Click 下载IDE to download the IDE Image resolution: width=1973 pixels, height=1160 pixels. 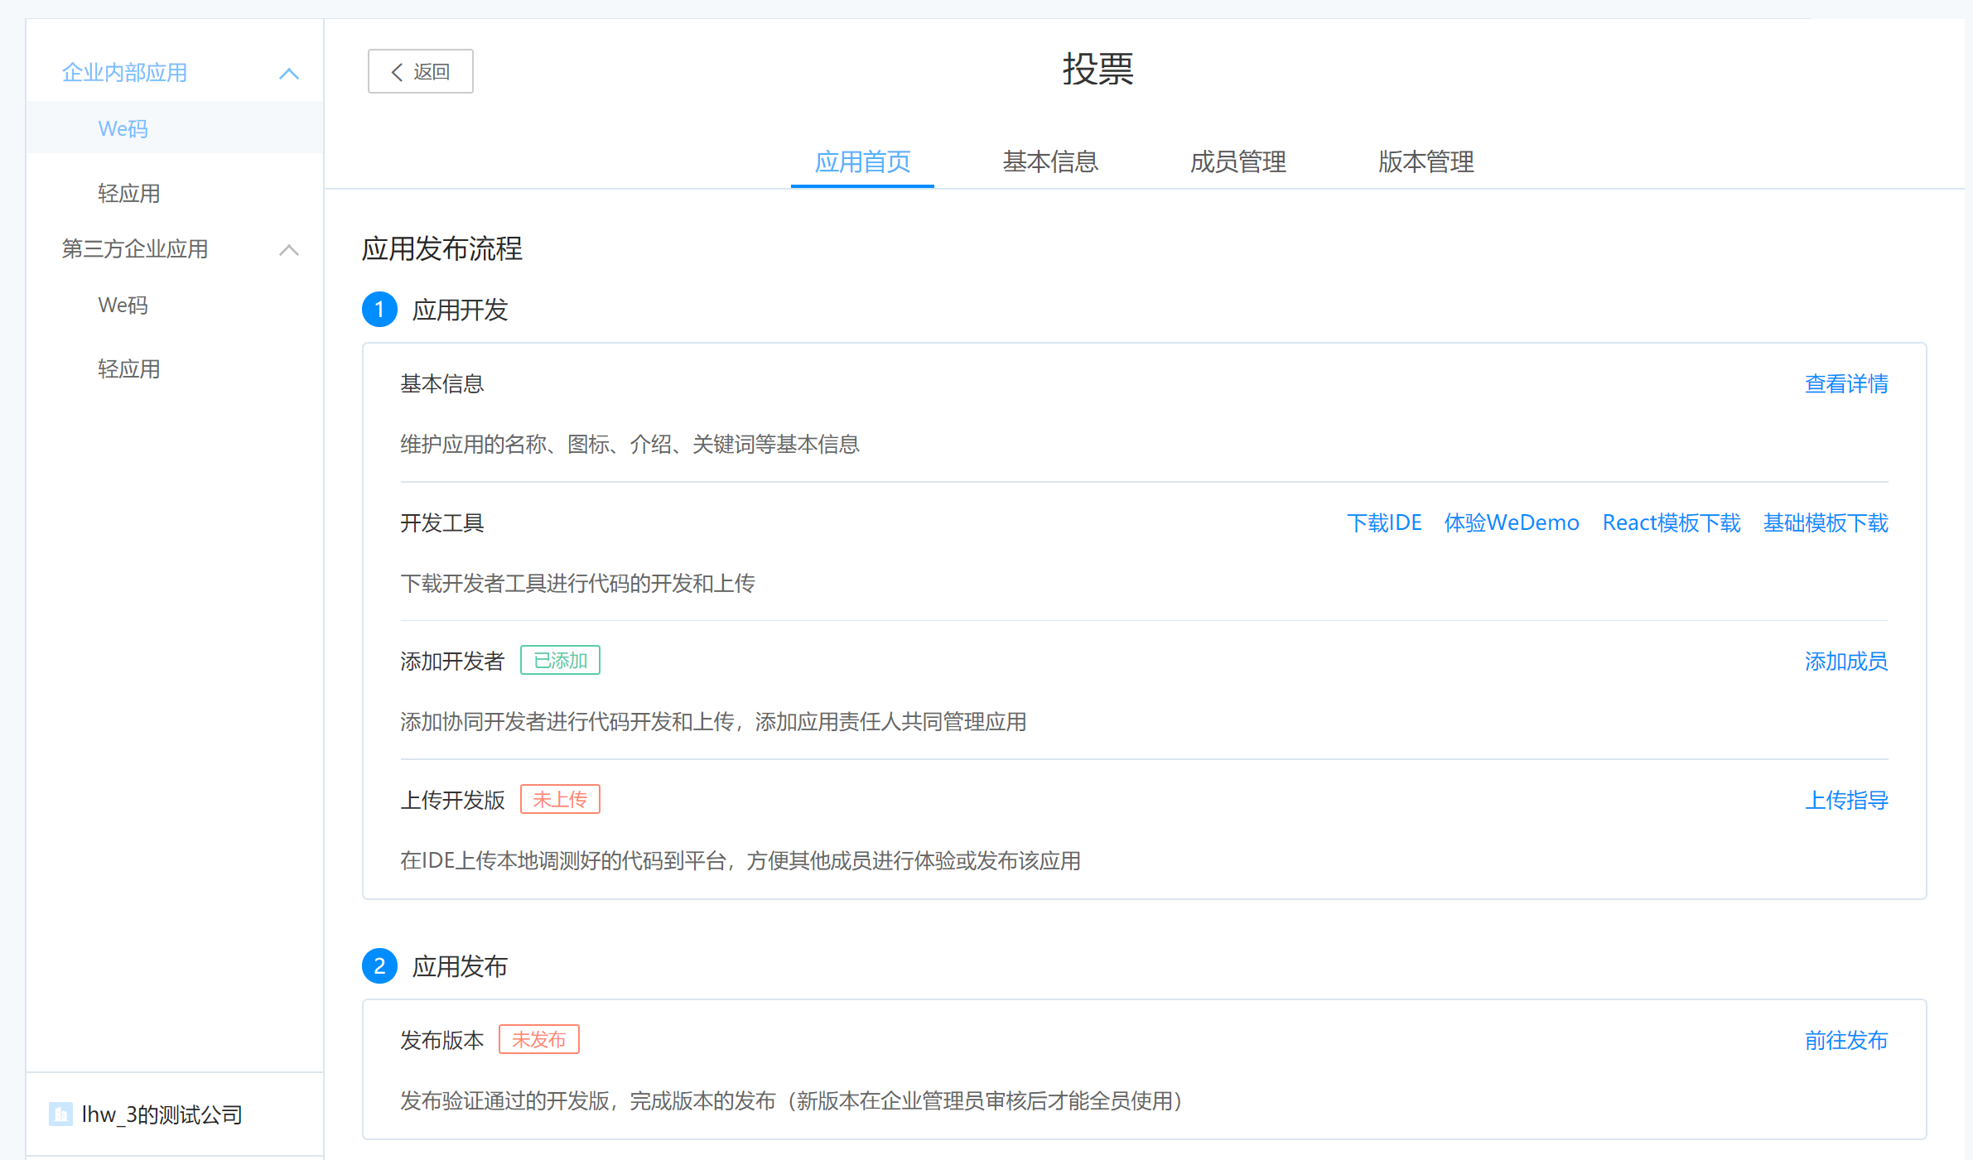tap(1385, 522)
